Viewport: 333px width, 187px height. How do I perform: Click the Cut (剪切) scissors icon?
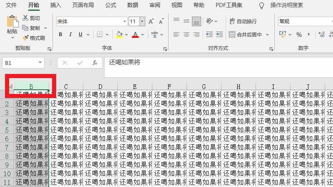click(26, 18)
